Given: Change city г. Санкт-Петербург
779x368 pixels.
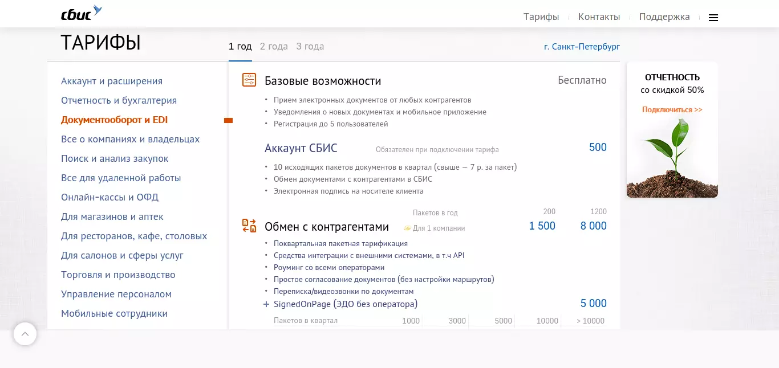Looking at the screenshot, I should [x=582, y=47].
